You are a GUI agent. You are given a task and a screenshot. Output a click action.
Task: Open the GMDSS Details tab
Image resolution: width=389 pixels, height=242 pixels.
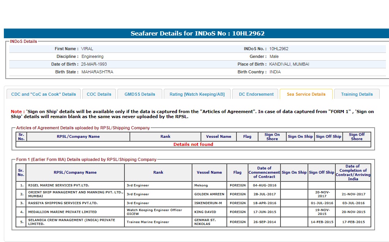[x=139, y=94]
